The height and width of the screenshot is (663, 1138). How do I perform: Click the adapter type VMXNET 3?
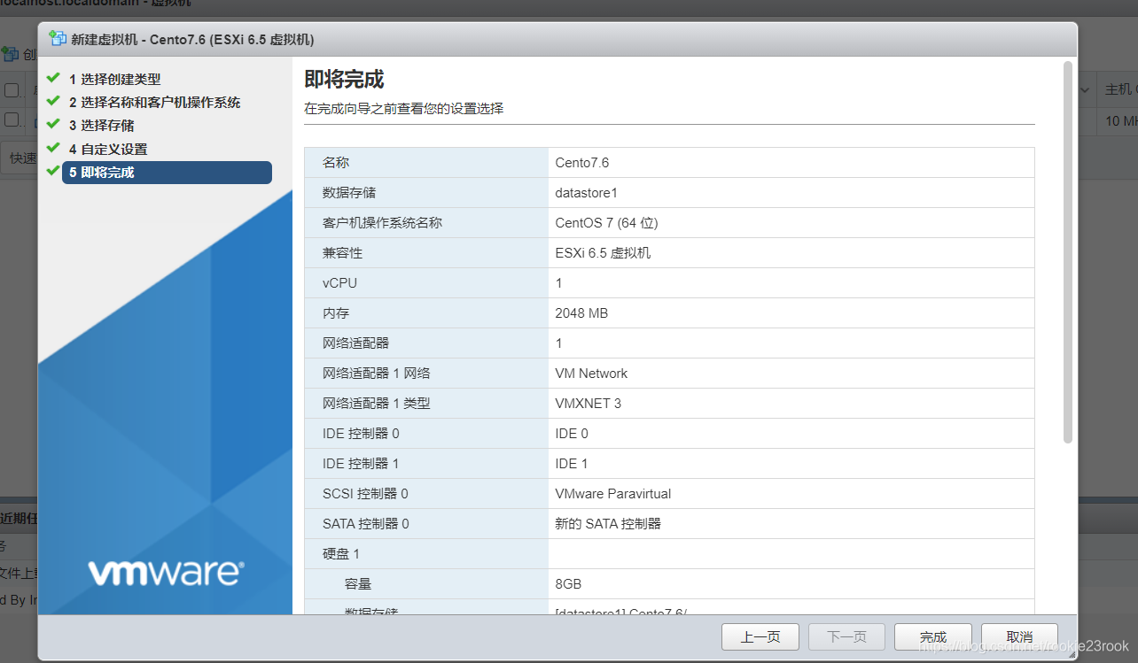point(588,404)
